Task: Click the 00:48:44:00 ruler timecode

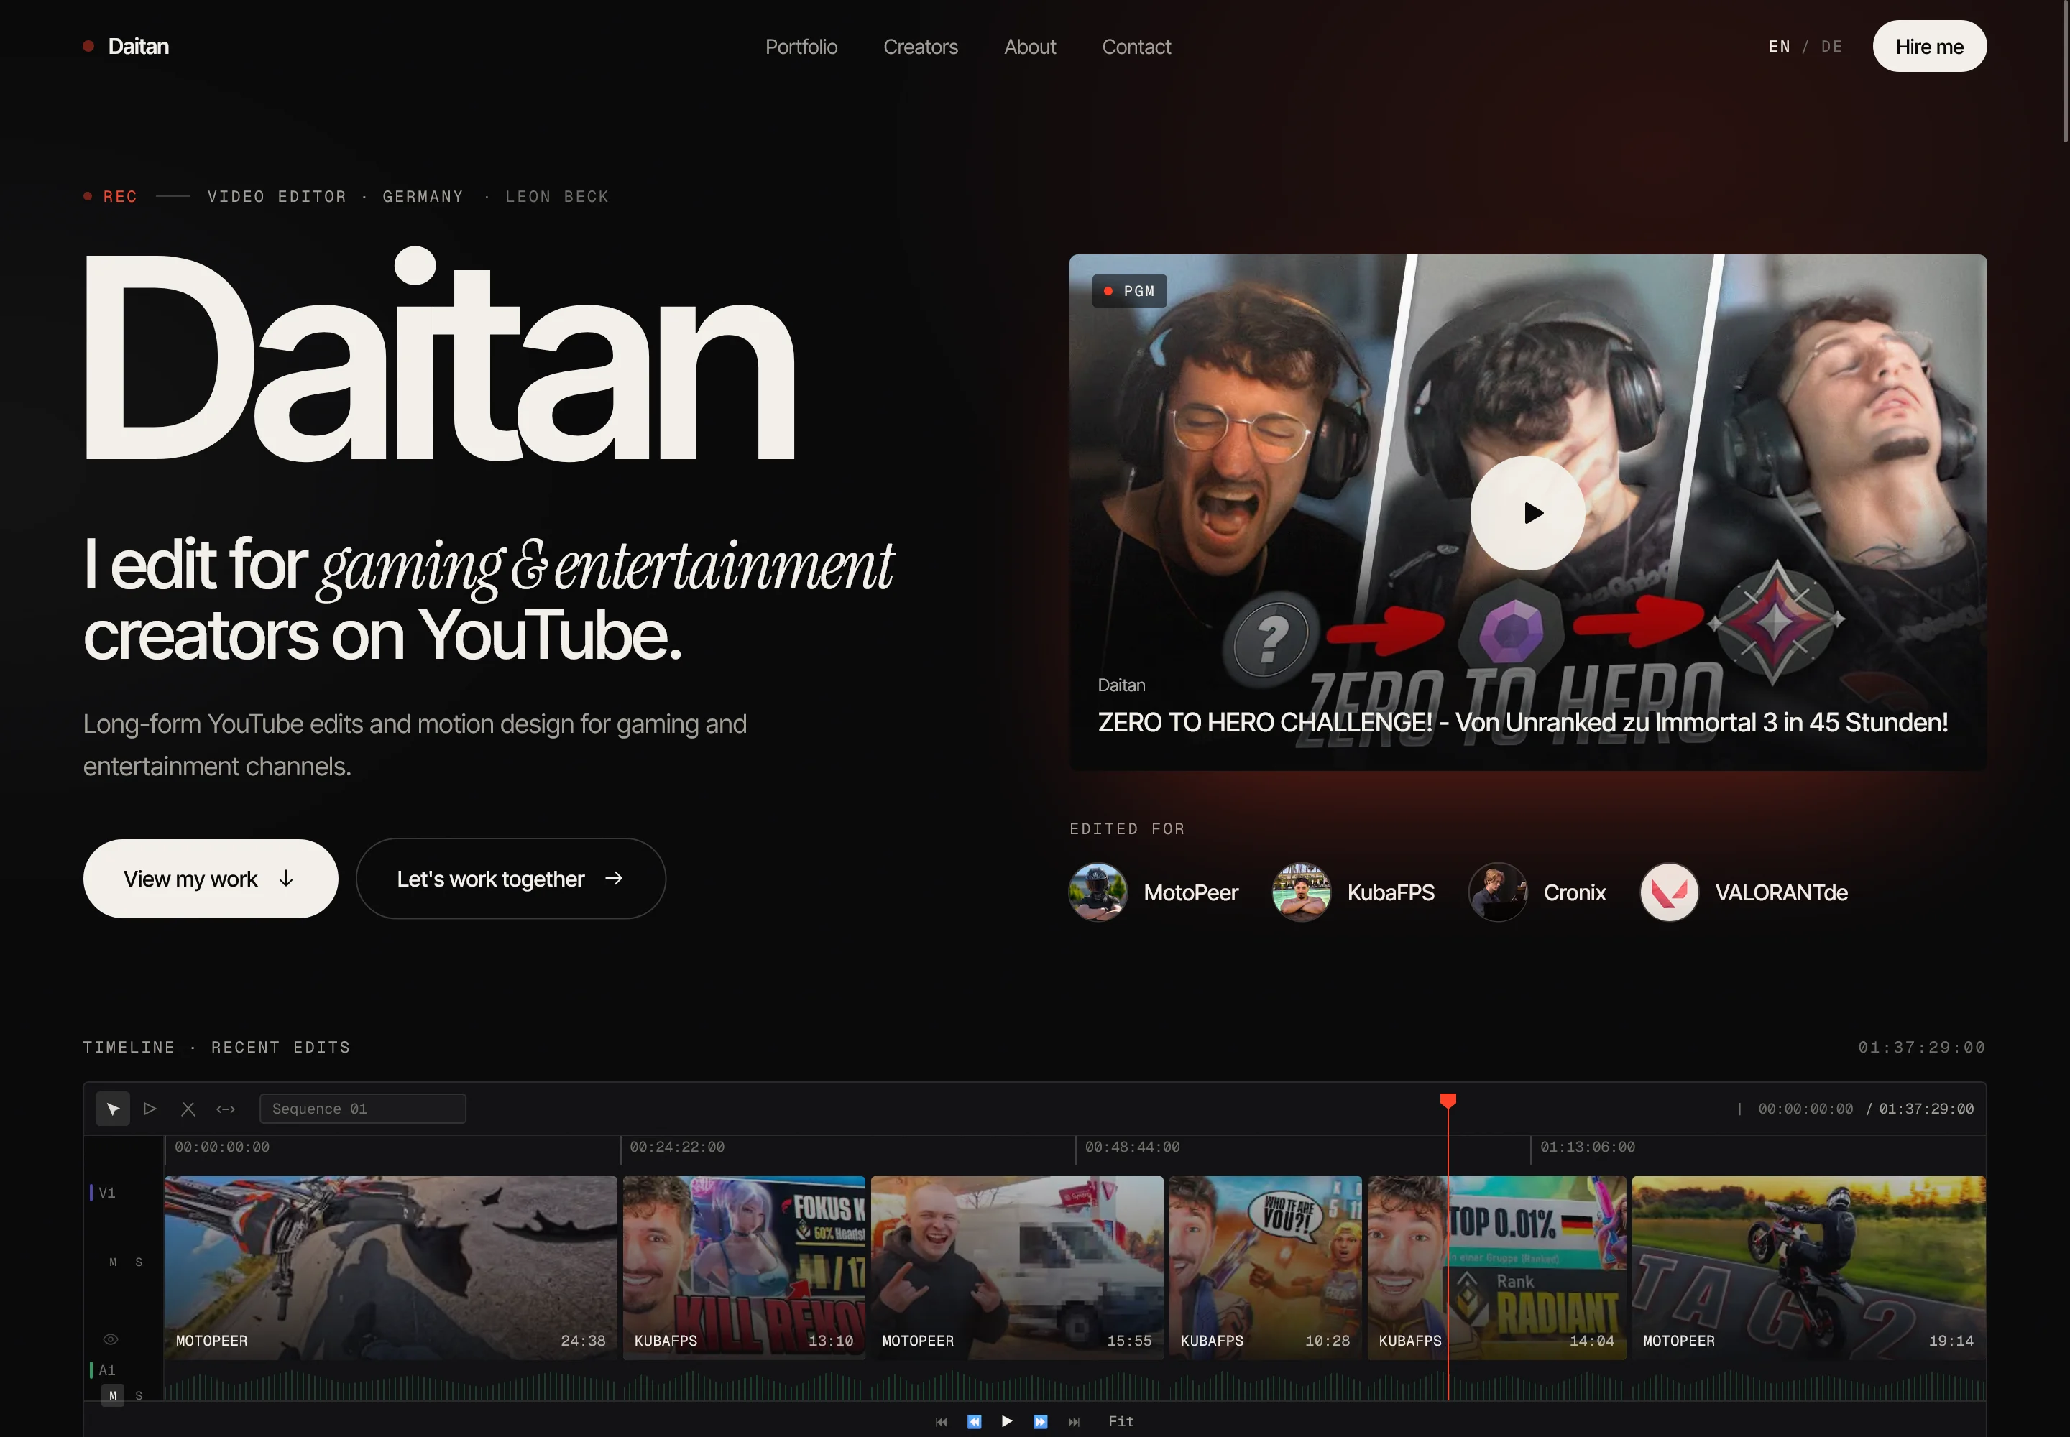Action: (x=1132, y=1147)
